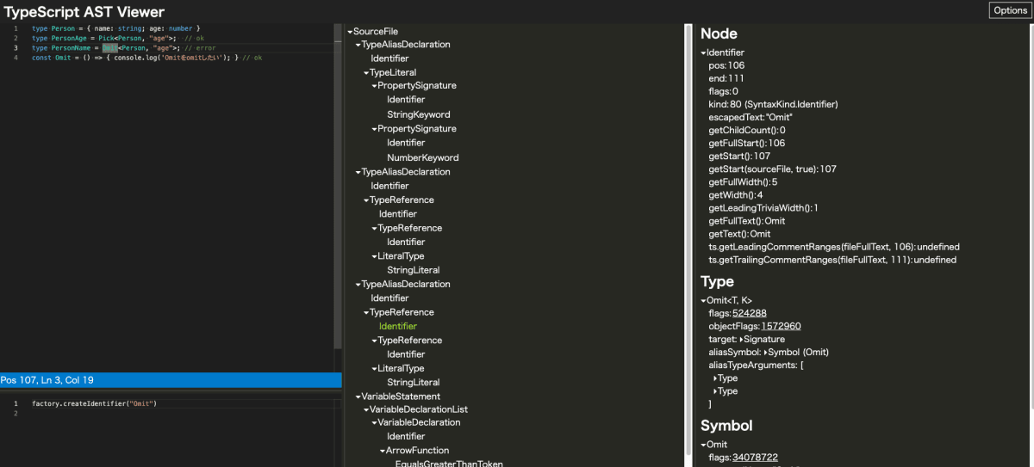The width and height of the screenshot is (1034, 467).
Task: Click kind:80 (SyntaxKind.Identifier) row
Action: click(773, 104)
